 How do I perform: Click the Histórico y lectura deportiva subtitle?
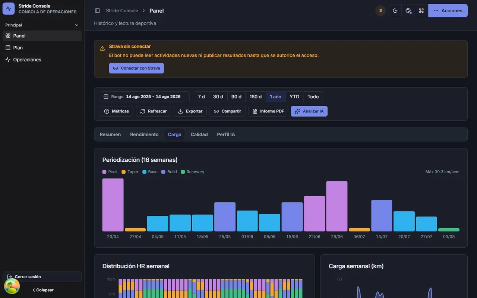pyautogui.click(x=125, y=23)
